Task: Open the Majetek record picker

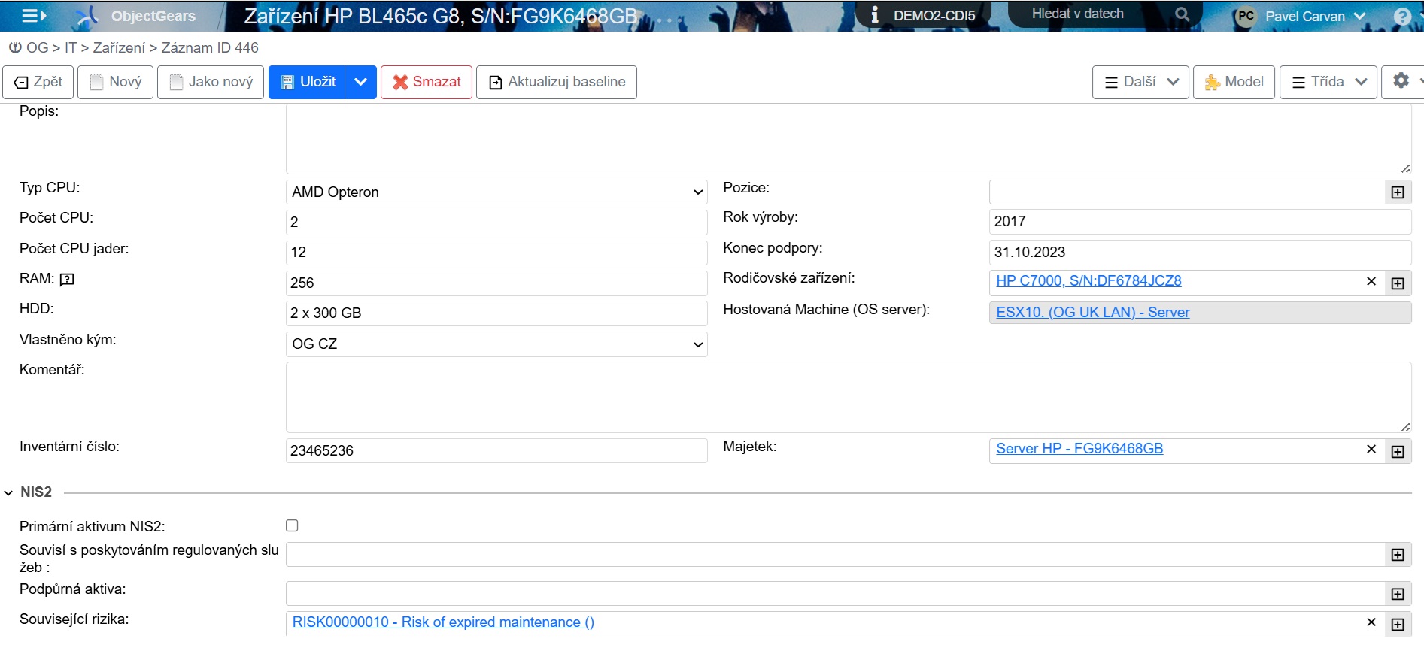Action: click(1398, 451)
